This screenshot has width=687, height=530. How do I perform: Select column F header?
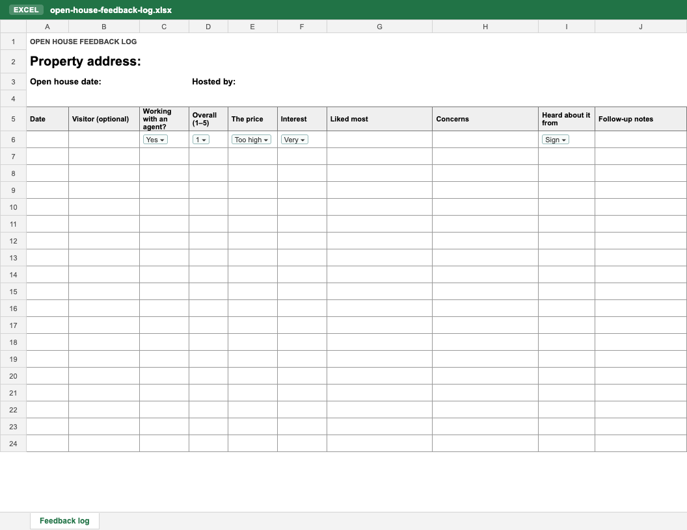tap(302, 27)
